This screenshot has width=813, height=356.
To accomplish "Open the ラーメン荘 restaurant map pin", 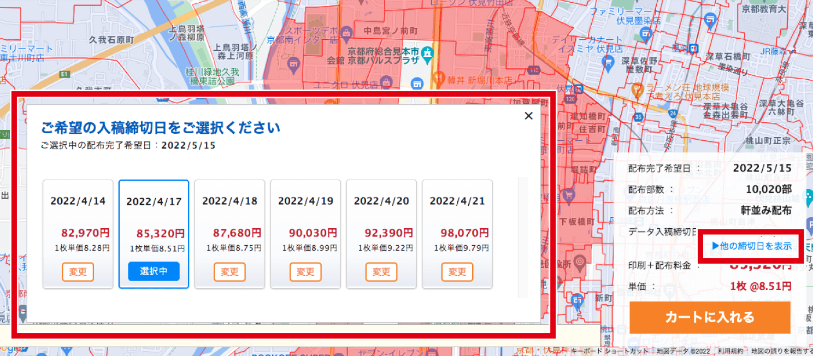I will point(637,90).
